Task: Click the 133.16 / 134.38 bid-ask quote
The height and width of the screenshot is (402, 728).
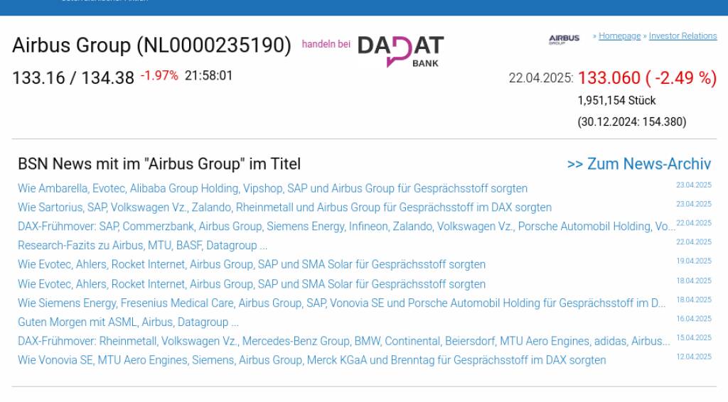Action: click(x=73, y=78)
